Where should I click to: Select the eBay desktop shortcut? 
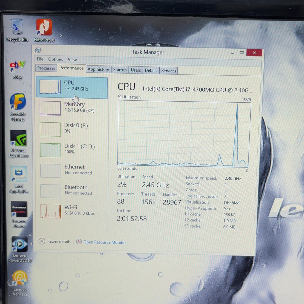click(x=17, y=70)
